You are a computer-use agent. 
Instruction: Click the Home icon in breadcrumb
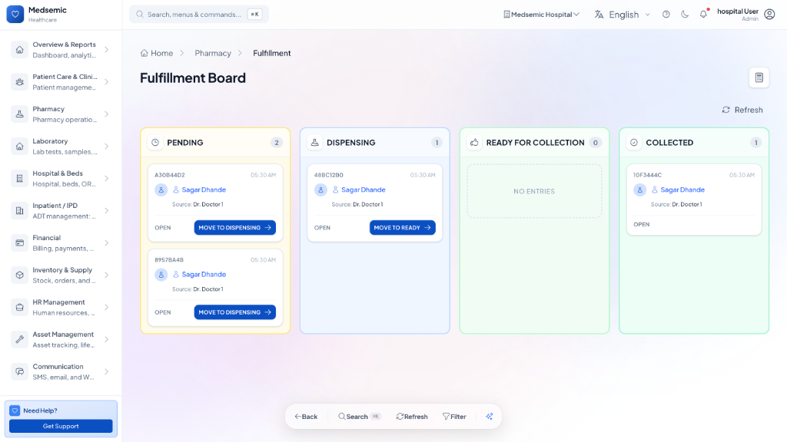[144, 53]
